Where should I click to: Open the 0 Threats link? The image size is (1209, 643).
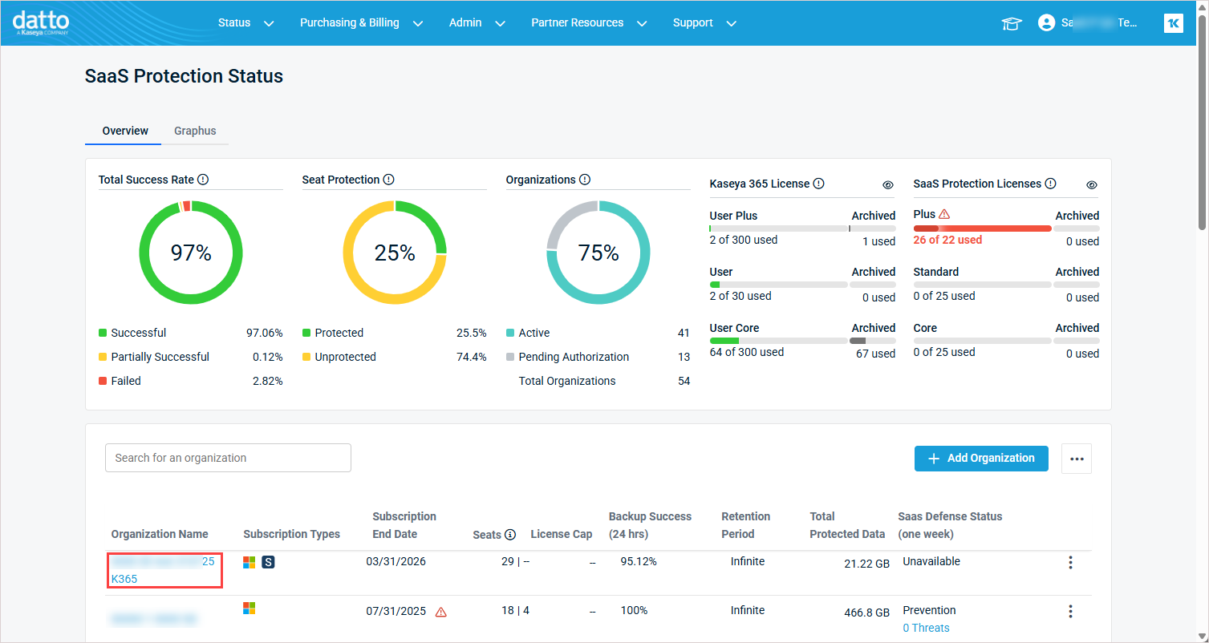[926, 628]
